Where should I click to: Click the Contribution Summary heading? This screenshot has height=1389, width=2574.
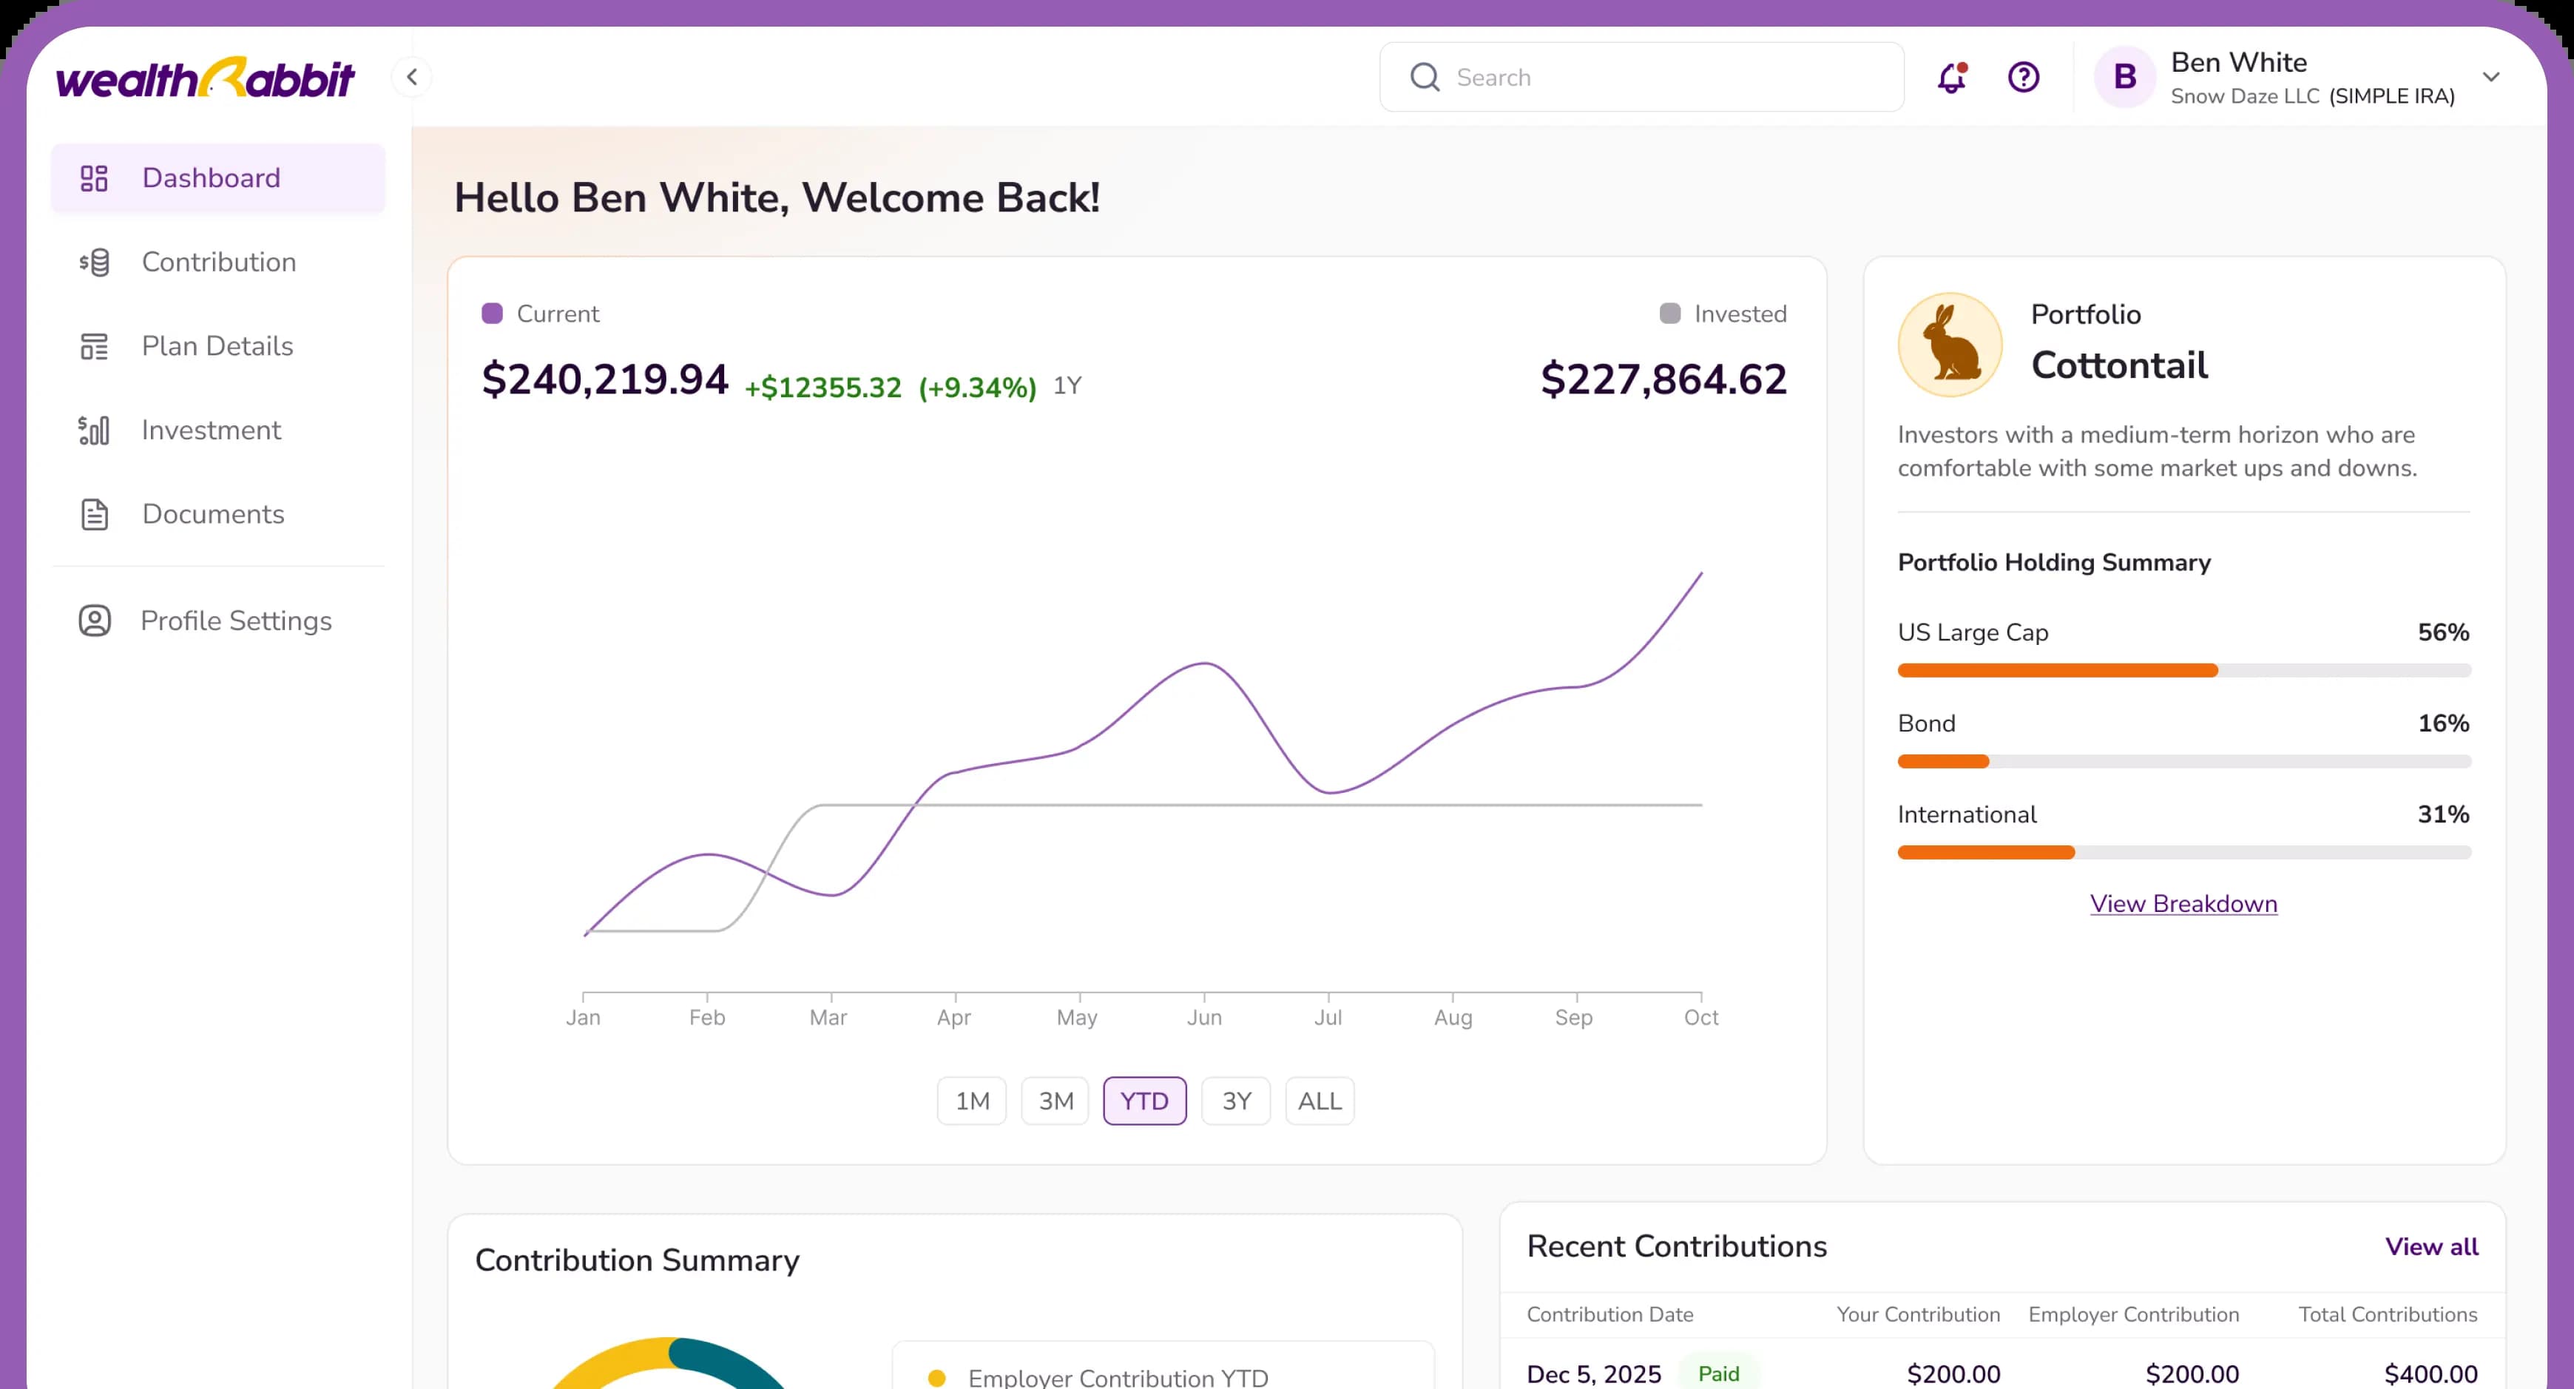(x=638, y=1260)
